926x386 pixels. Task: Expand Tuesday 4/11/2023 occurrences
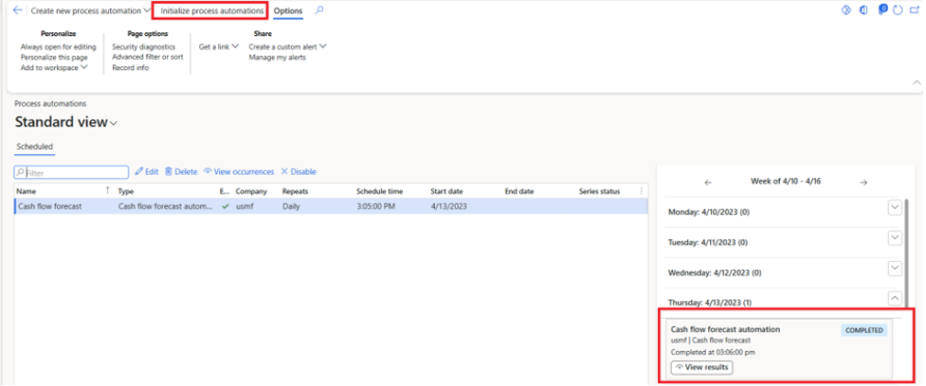894,239
